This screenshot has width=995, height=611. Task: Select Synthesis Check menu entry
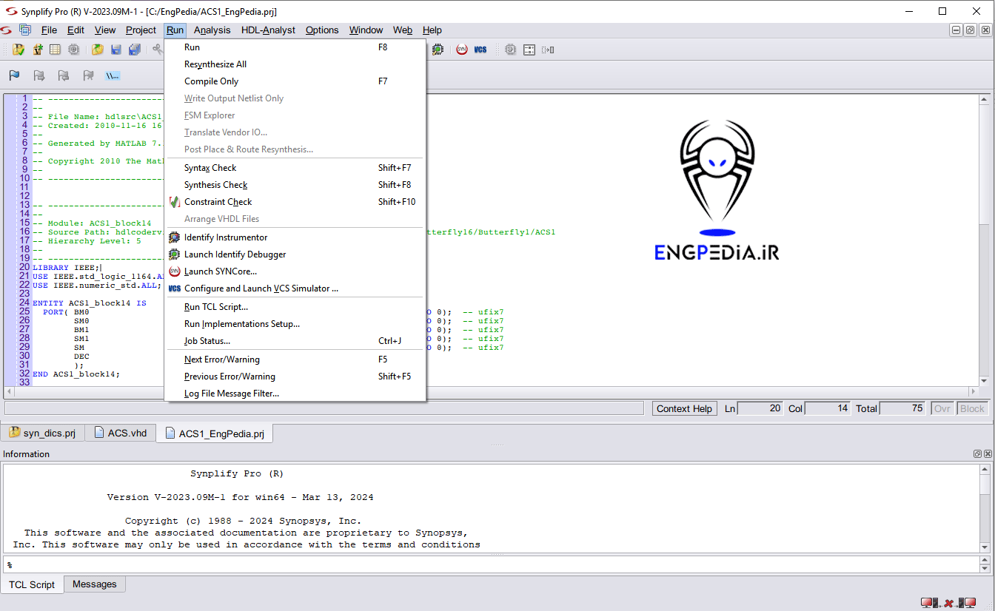pos(295,185)
